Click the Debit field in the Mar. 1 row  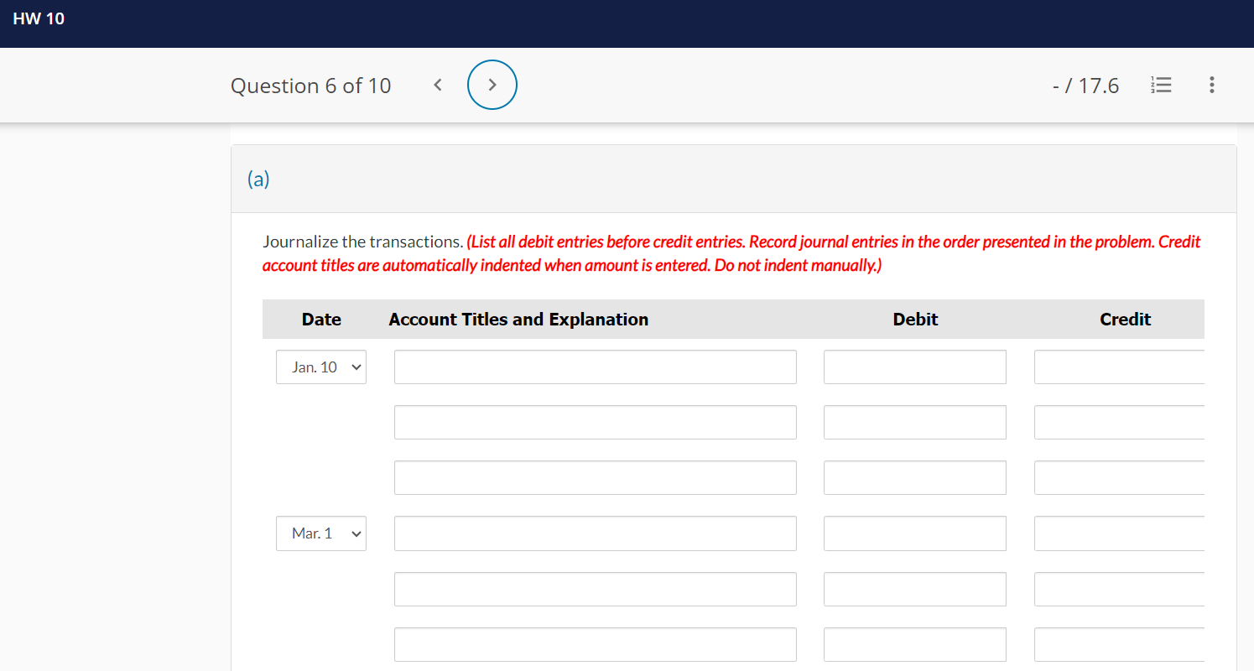(x=914, y=533)
